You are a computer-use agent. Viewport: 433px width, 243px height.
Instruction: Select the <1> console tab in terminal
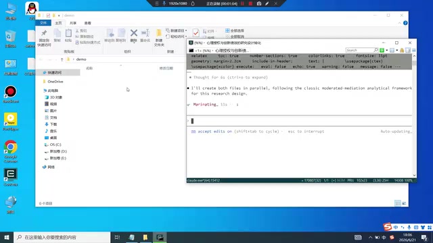point(219,51)
